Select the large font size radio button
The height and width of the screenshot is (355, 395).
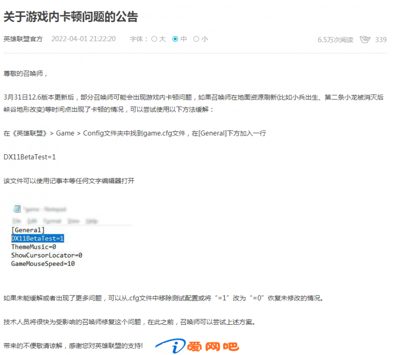(x=154, y=39)
